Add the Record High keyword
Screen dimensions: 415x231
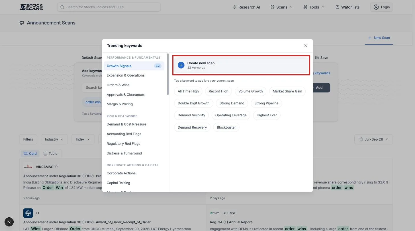tap(218, 91)
